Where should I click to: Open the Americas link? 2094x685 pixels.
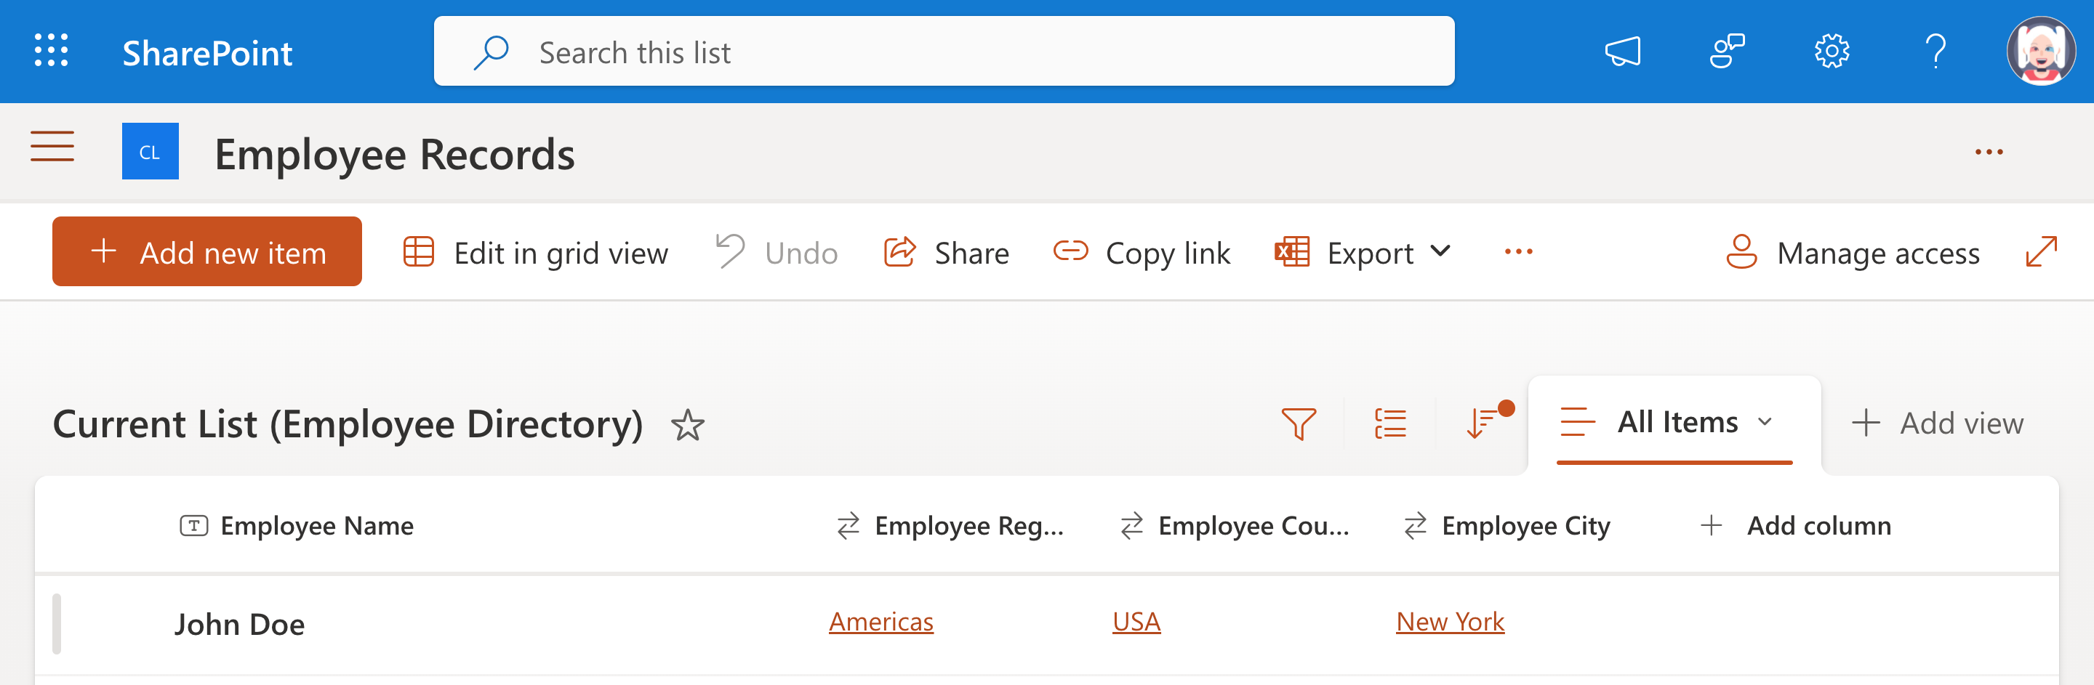coord(881,622)
